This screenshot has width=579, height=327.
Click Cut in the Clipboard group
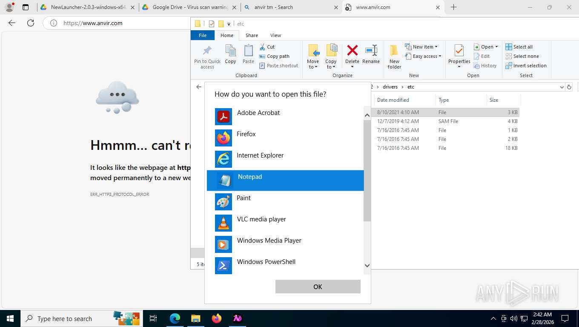coord(267,47)
